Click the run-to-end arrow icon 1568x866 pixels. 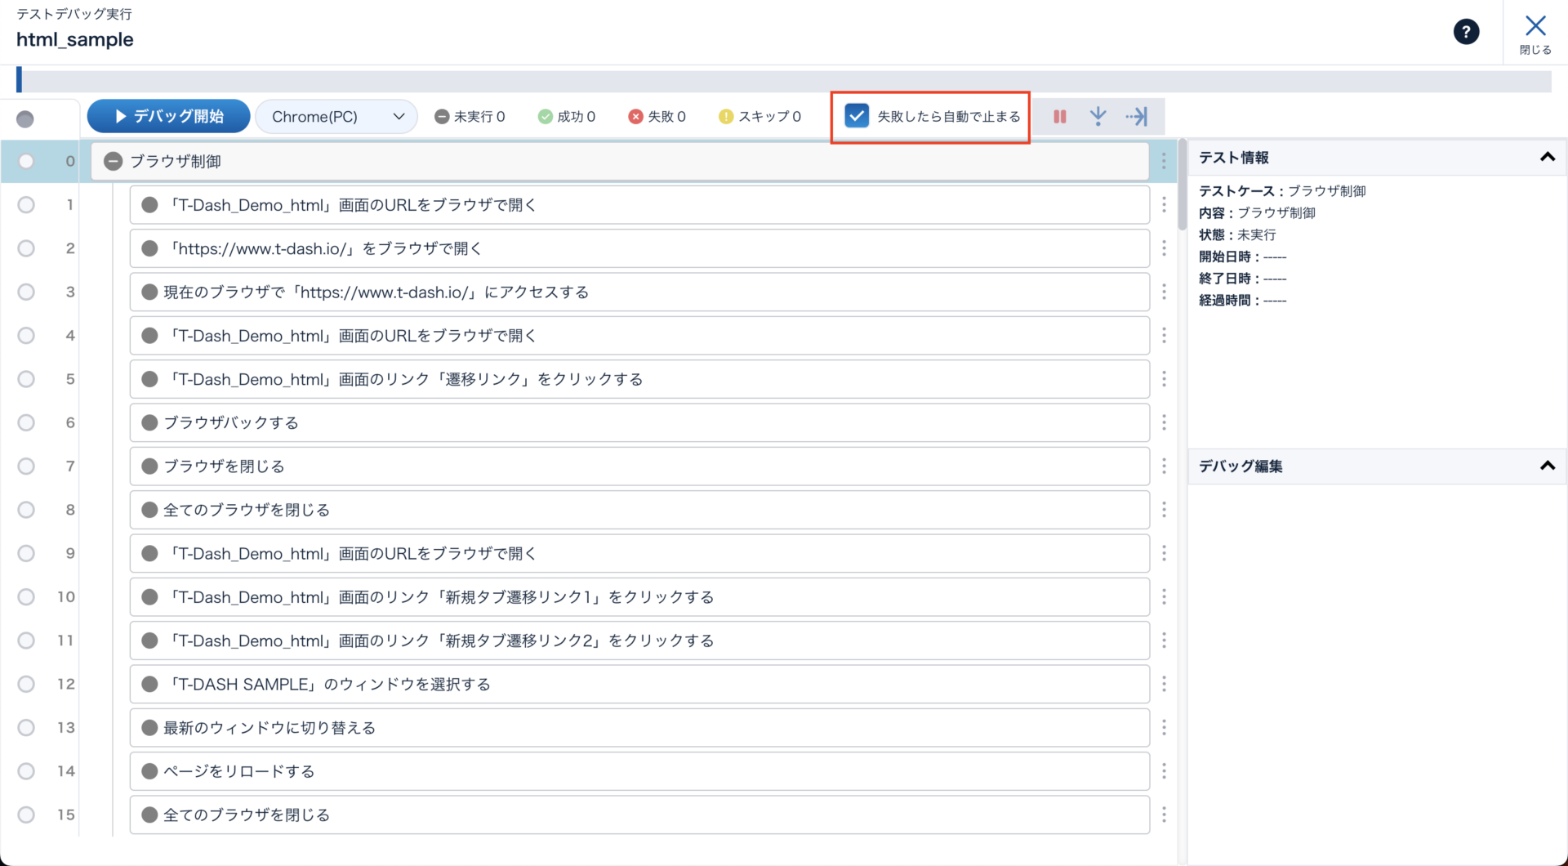click(1136, 117)
